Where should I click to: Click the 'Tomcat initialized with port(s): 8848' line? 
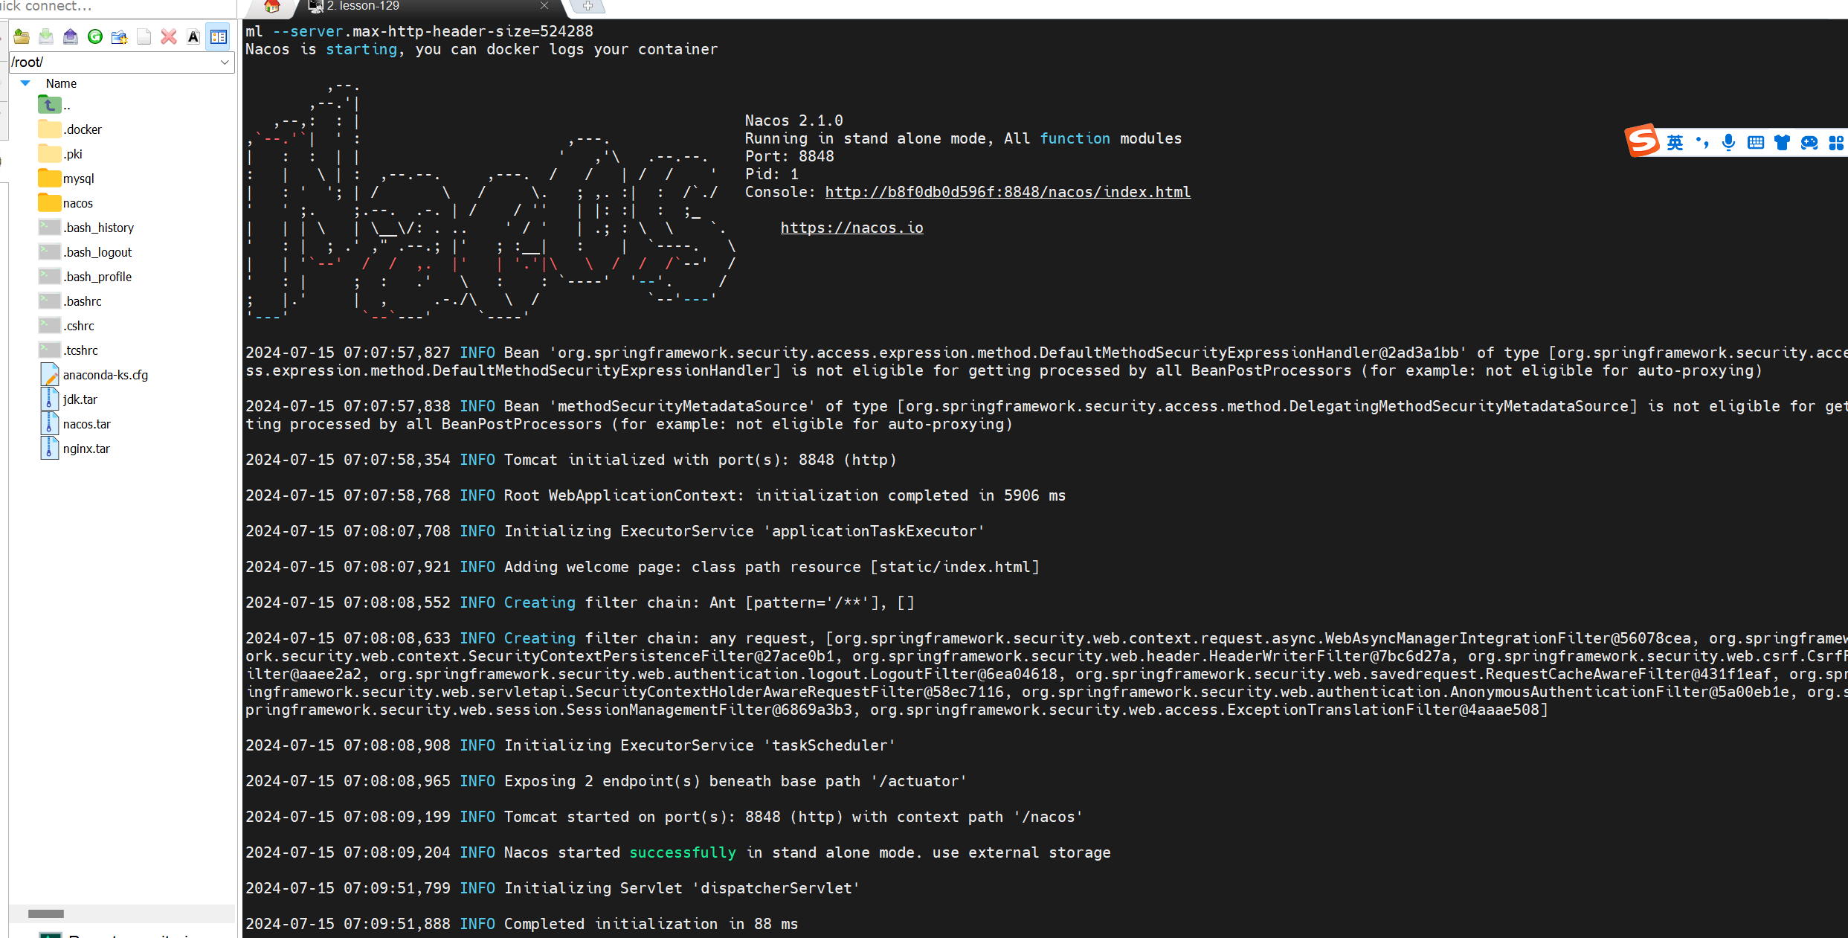(x=571, y=460)
